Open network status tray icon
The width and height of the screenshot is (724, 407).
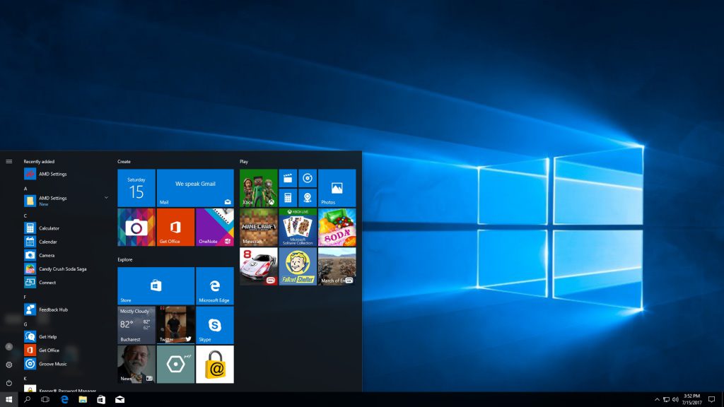[x=666, y=400]
